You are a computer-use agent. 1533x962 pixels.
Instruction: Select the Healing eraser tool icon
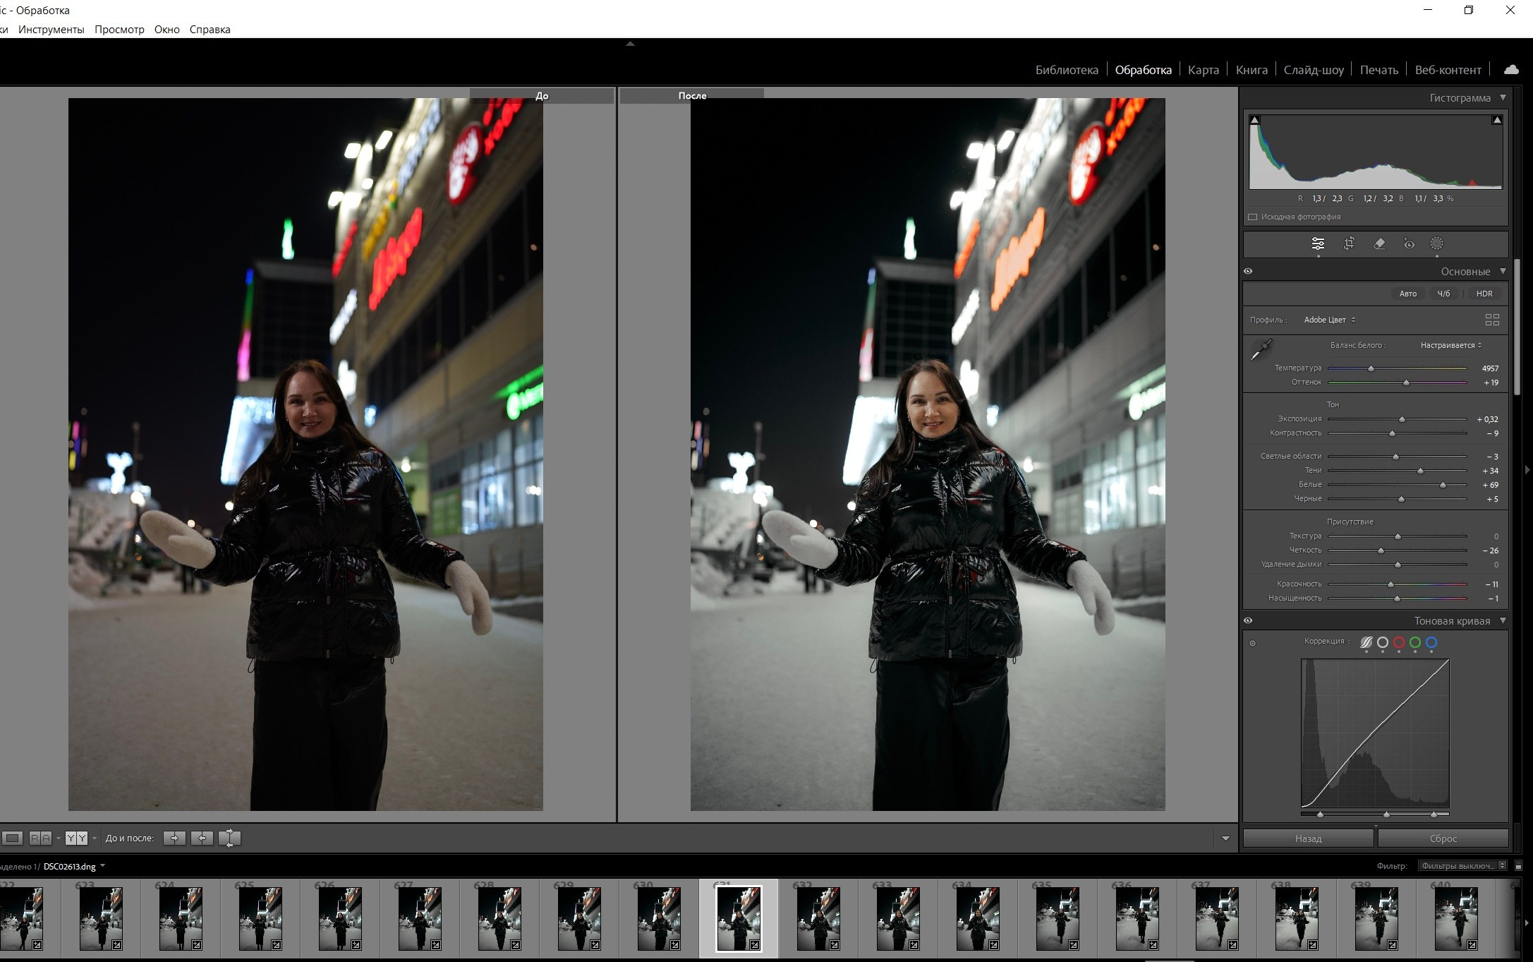tap(1379, 243)
